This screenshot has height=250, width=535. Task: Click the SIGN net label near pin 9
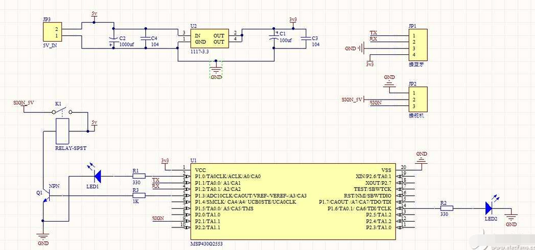click(x=157, y=218)
